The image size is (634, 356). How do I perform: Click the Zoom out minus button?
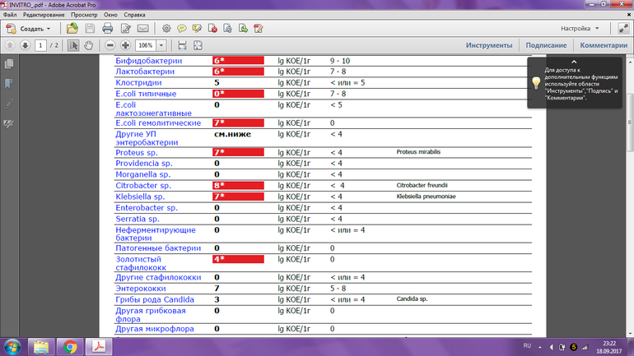(x=110, y=45)
